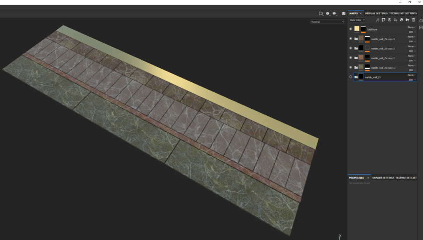Click the smart material icon
The height and width of the screenshot is (240, 423).
coord(401,20)
